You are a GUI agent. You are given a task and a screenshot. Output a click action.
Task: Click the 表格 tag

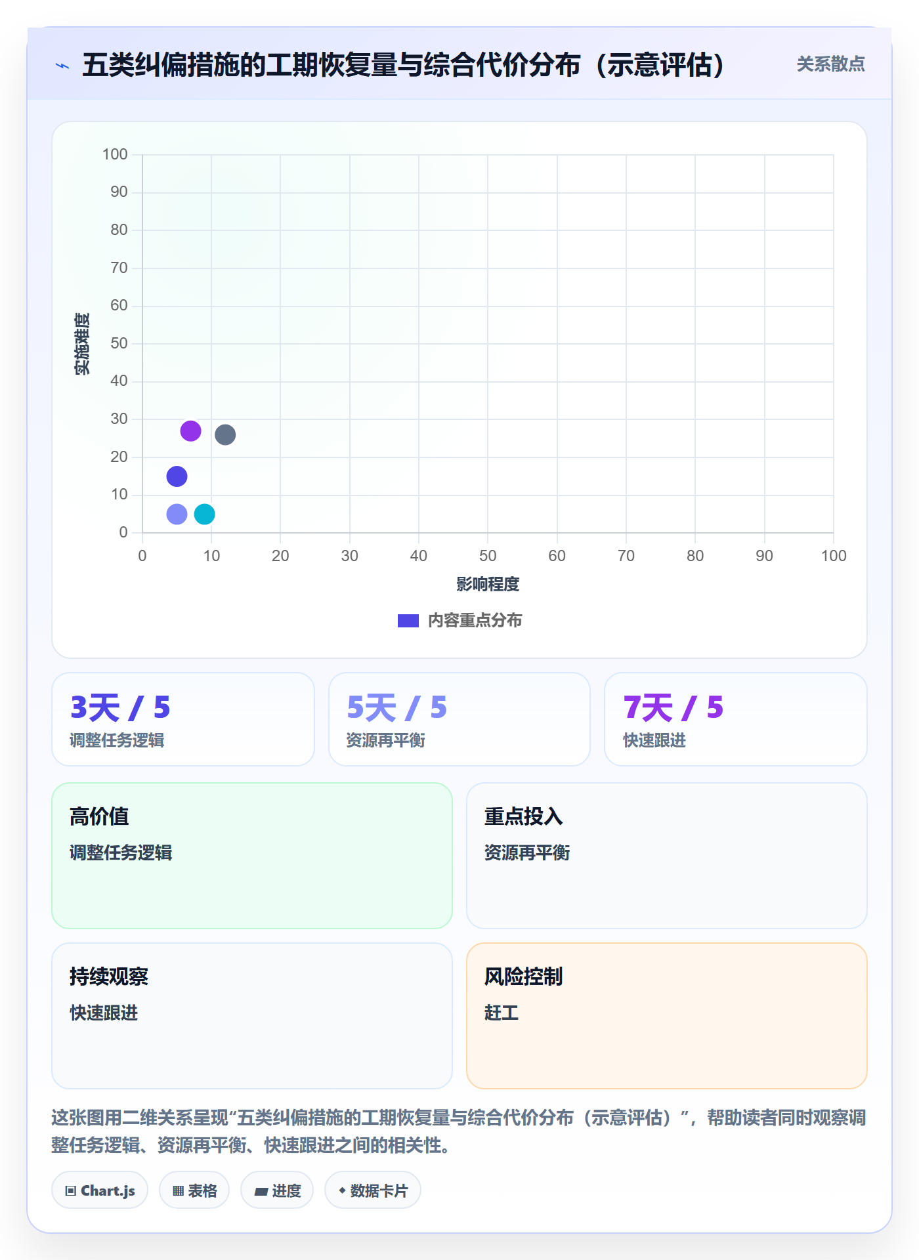pos(194,1190)
